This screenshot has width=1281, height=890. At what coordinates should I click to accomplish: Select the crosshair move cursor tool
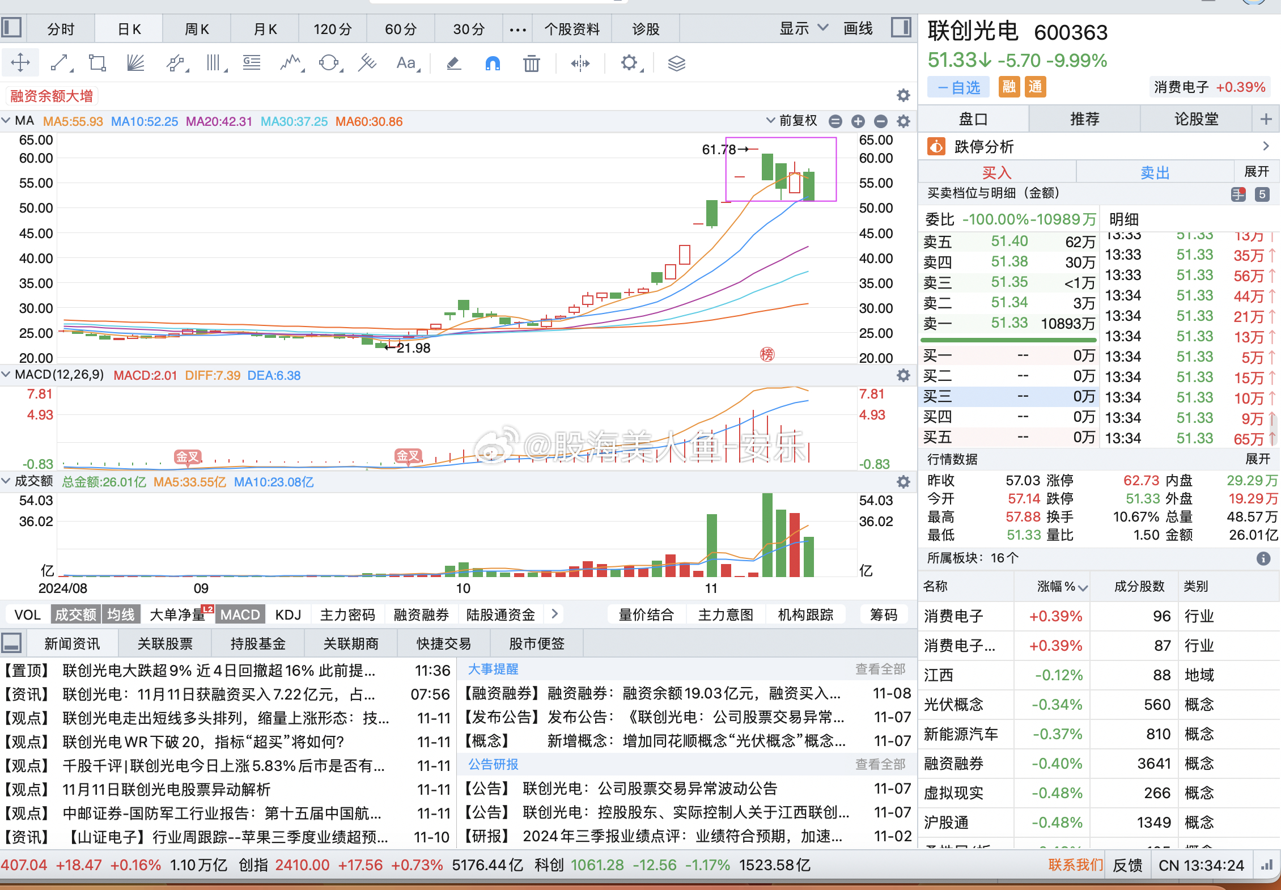tap(20, 62)
